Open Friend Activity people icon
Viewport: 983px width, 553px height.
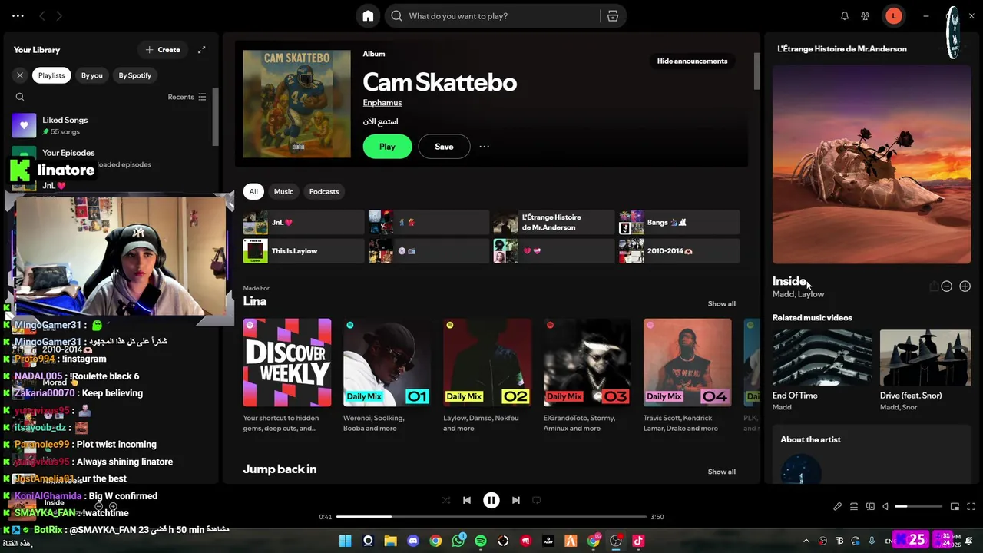(x=866, y=16)
